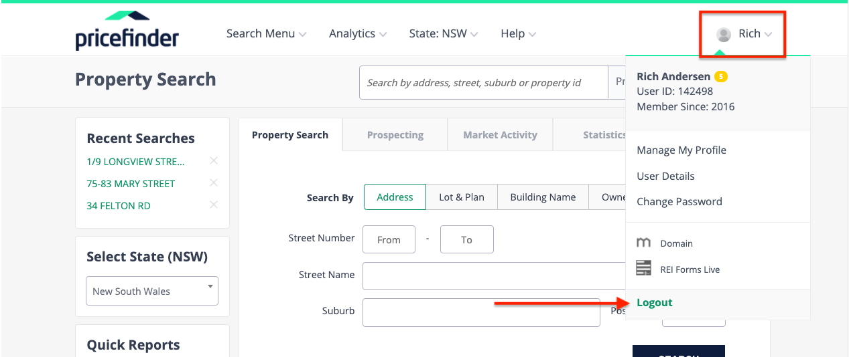This screenshot has width=849, height=357.
Task: Open the State: NSW dropdown
Action: pos(443,33)
